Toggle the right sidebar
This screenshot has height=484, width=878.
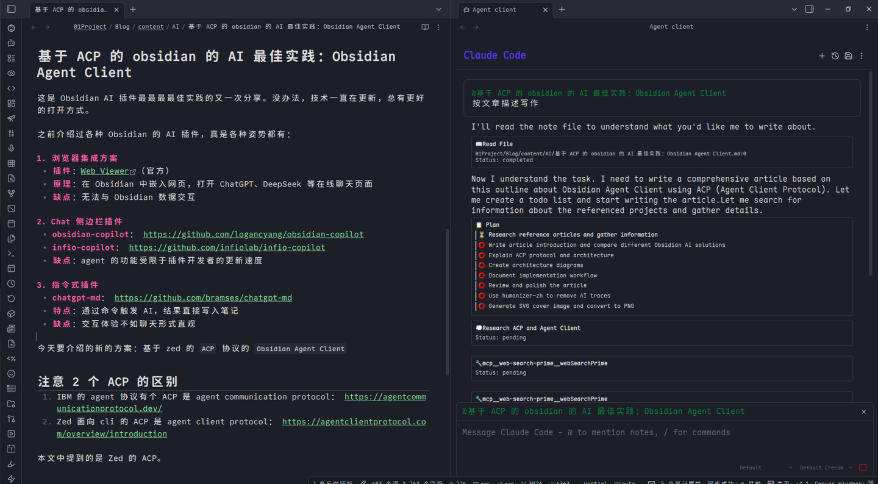point(810,9)
